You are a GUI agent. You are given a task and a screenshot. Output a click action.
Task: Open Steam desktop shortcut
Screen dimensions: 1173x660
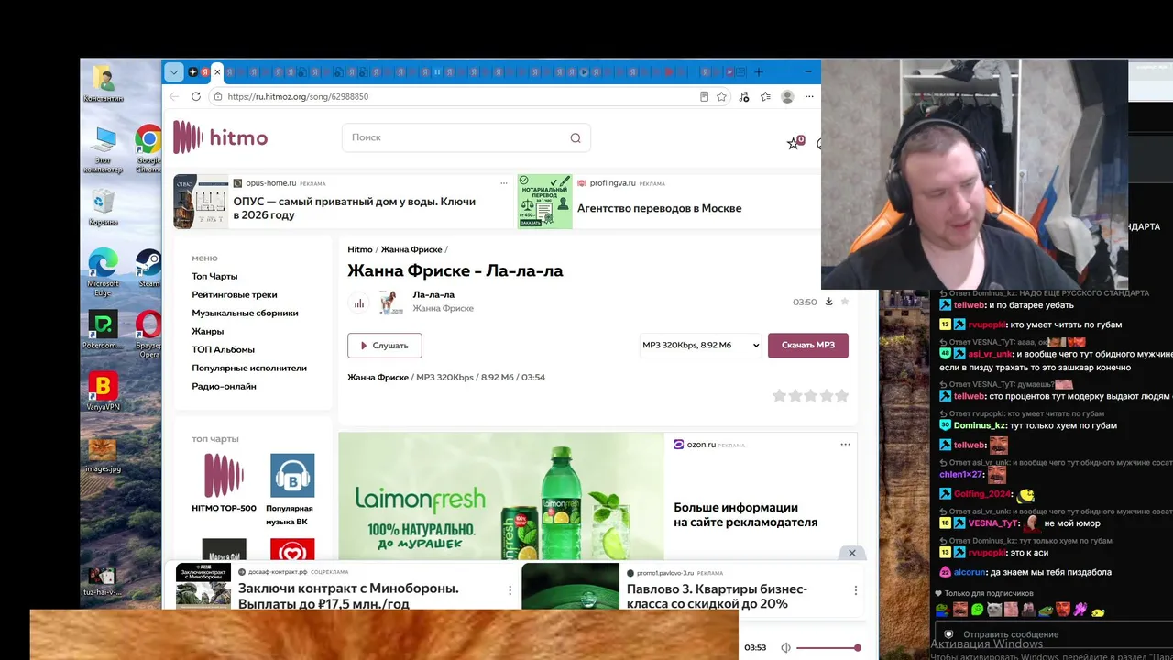coord(148,269)
